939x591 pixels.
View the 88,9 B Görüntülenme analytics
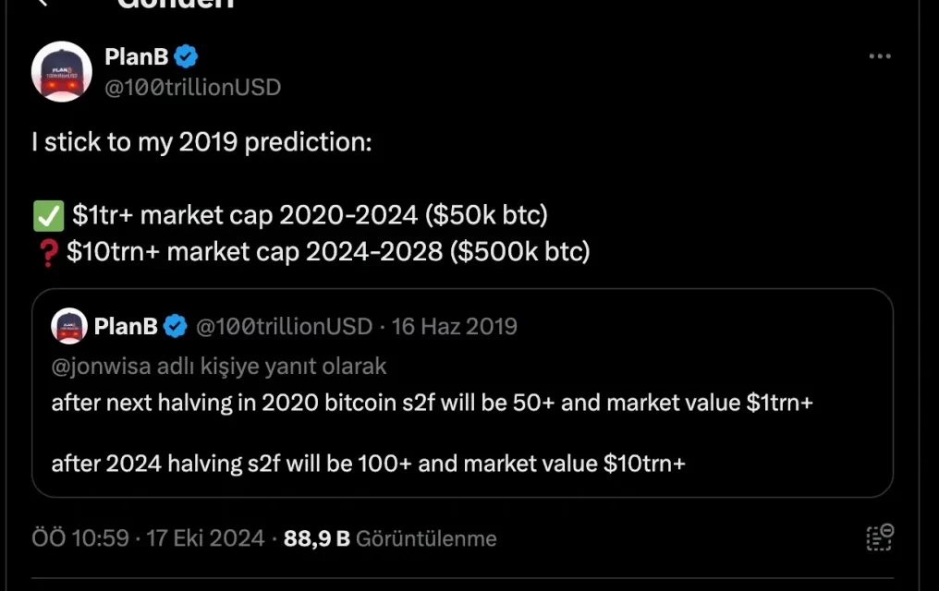(x=388, y=537)
